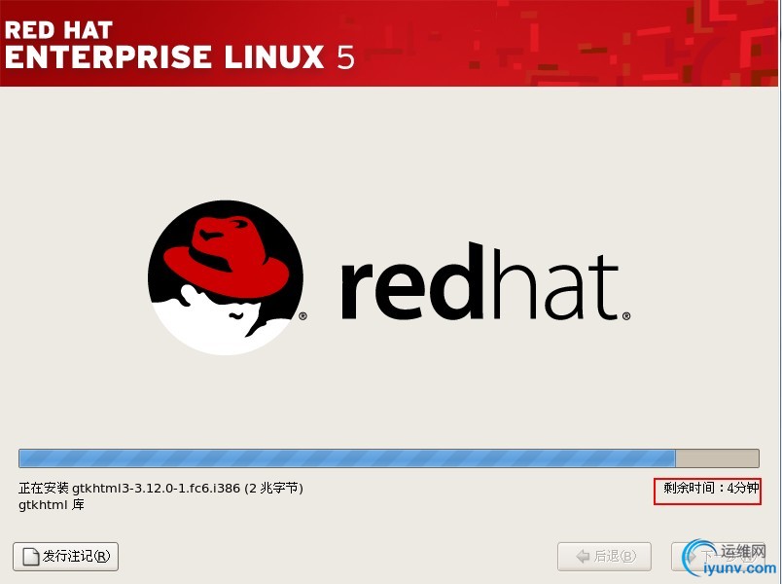Click the registered mark beside the Shadowman circle
This screenshot has width=782, height=584.
(x=302, y=316)
